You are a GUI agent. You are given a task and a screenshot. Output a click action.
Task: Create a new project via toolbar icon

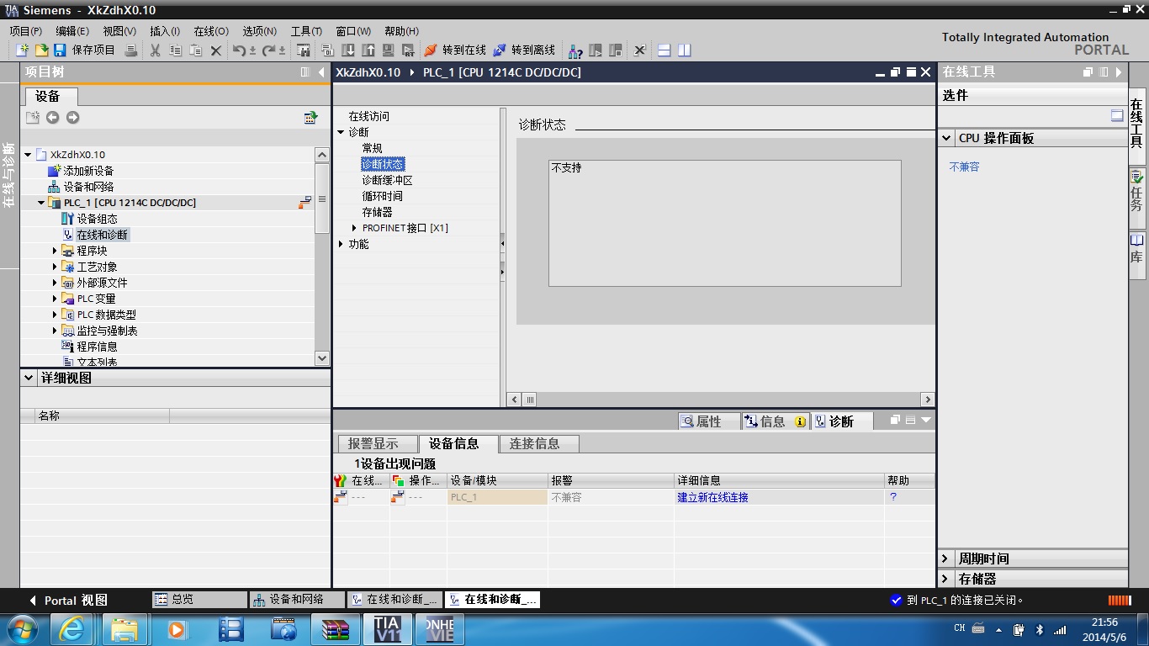pyautogui.click(x=23, y=50)
